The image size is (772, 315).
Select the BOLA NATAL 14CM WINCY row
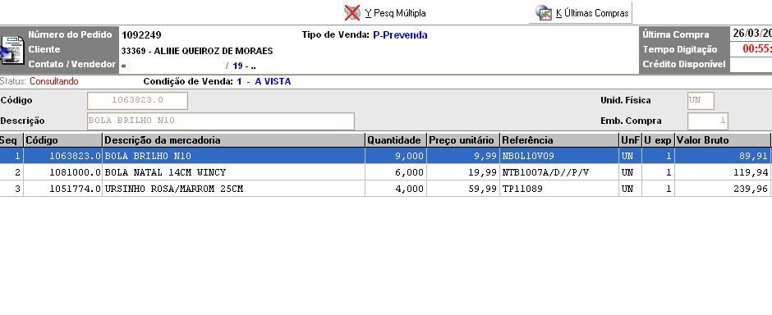point(385,172)
